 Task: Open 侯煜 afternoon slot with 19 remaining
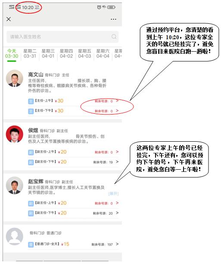[x=73, y=162]
